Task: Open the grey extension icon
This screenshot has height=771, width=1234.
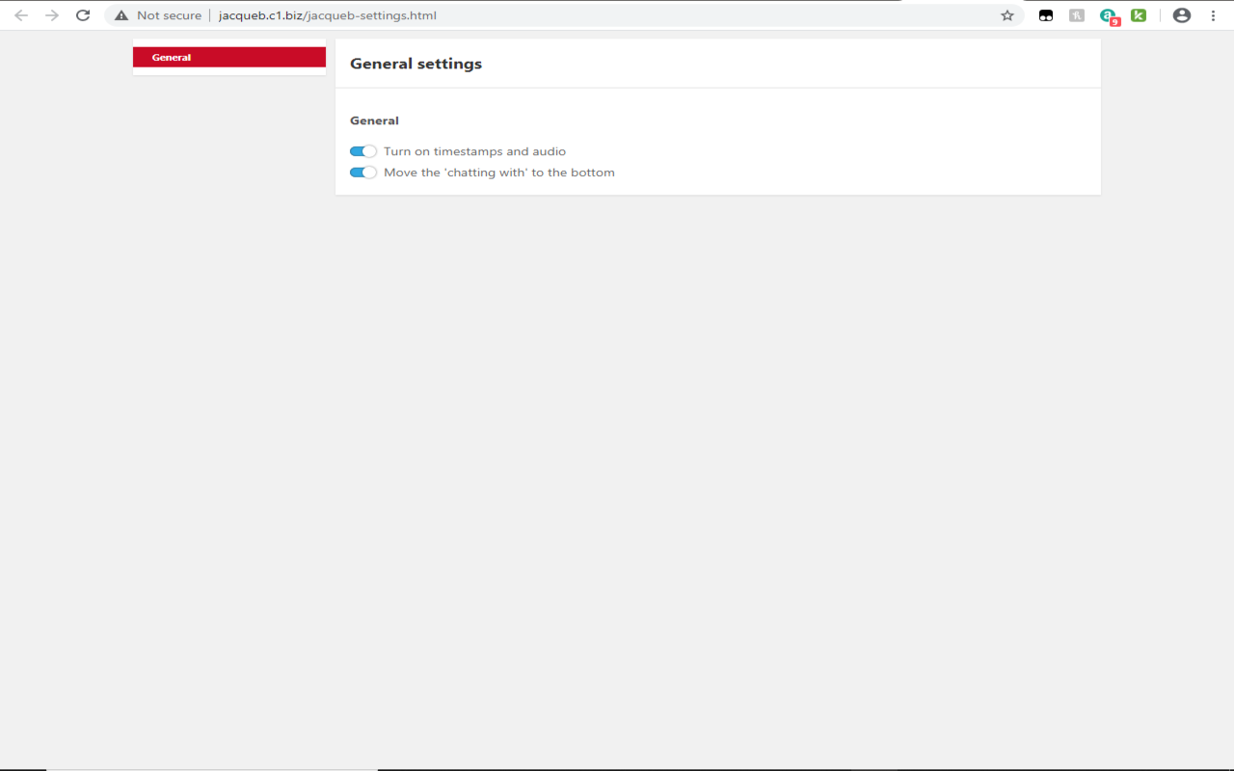Action: pyautogui.click(x=1077, y=15)
